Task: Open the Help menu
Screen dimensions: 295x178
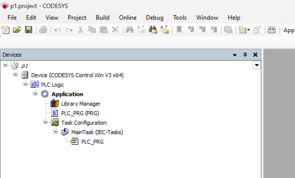Action: pyautogui.click(x=234, y=18)
